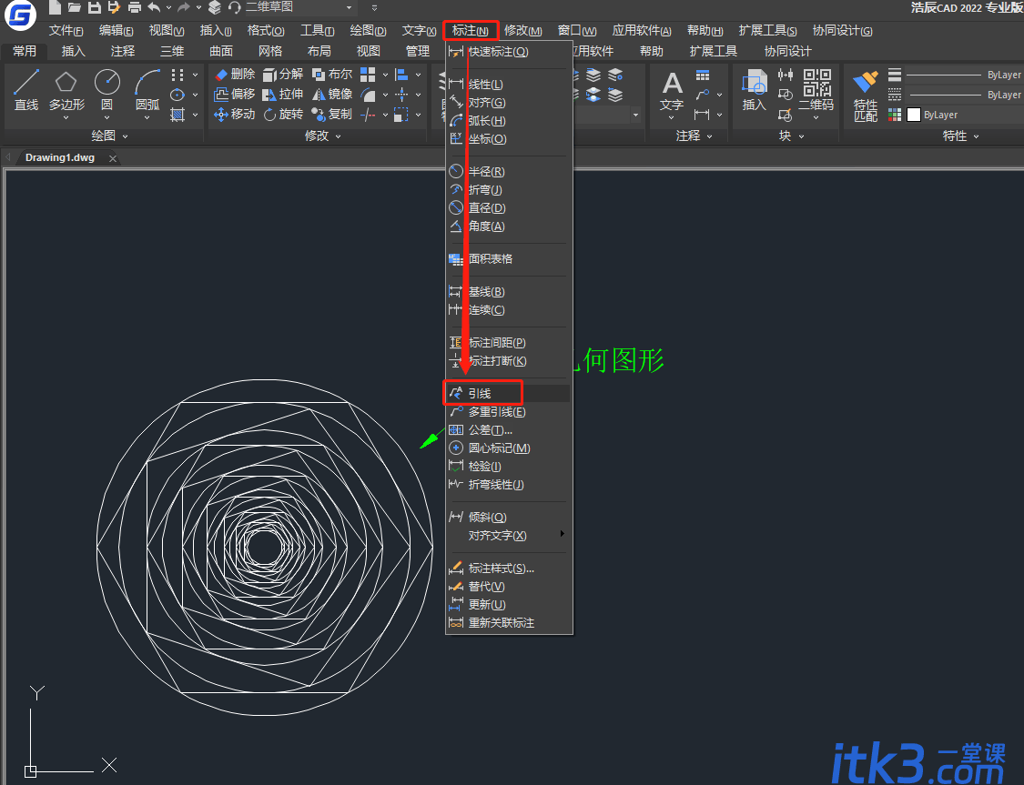This screenshot has width=1024, height=785.
Task: Open the 文件 menu
Action: 66,31
